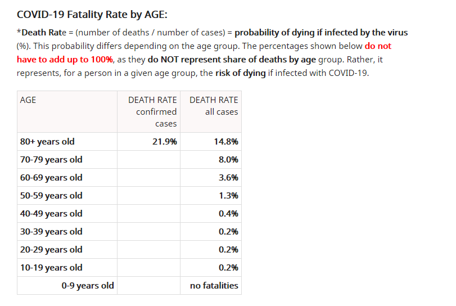The width and height of the screenshot is (456, 306).
Task: Select the "50-59 years old" row label
Action: tap(51, 196)
